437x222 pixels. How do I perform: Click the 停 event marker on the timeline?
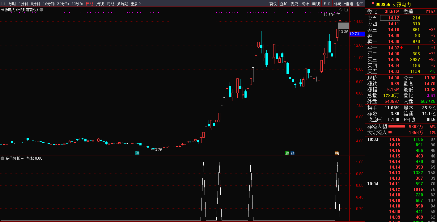click(138, 153)
